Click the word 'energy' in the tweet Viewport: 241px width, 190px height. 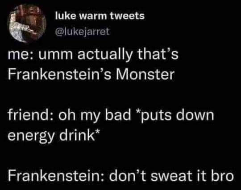(31, 136)
